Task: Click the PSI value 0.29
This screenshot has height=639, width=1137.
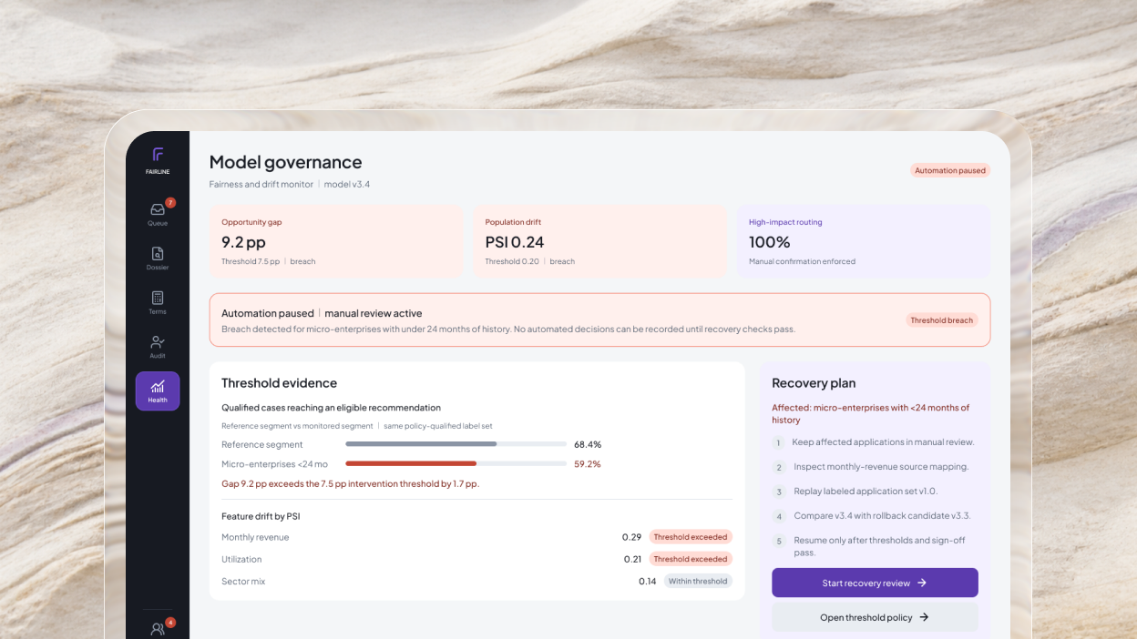Action: 632,537
